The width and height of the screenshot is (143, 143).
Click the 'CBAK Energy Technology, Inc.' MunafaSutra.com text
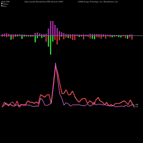(98, 2)
